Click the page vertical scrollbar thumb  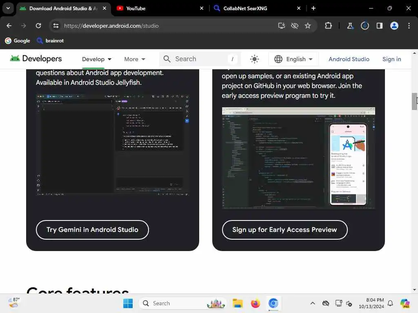(414, 101)
